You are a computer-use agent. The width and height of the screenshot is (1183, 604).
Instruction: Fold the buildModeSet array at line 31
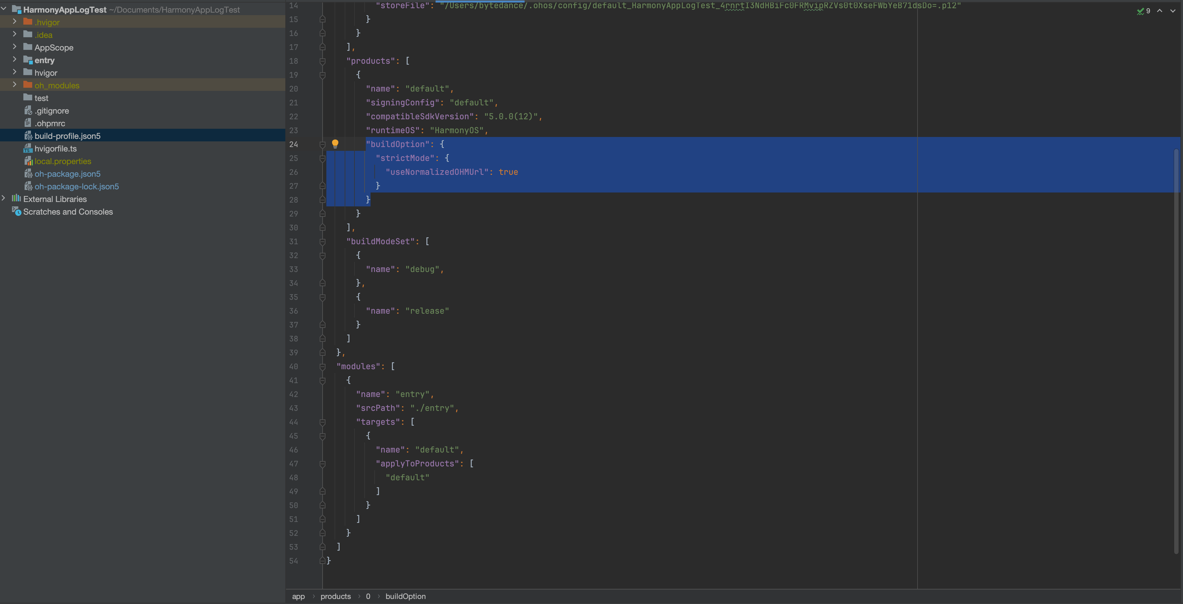click(322, 242)
